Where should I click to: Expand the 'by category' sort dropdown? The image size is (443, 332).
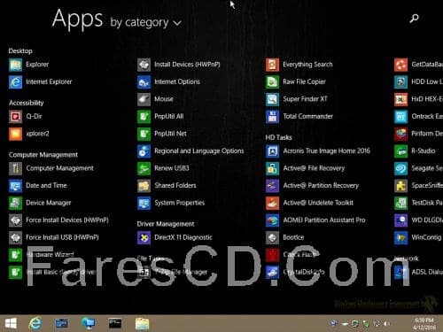145,23
